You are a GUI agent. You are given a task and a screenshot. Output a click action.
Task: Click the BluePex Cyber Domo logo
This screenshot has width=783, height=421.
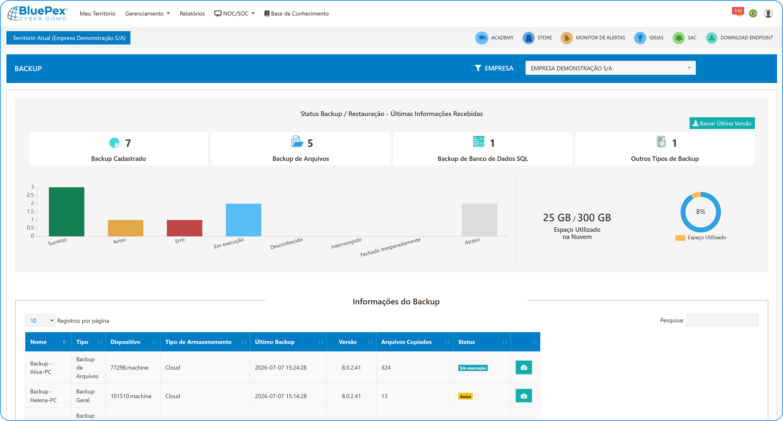click(38, 13)
